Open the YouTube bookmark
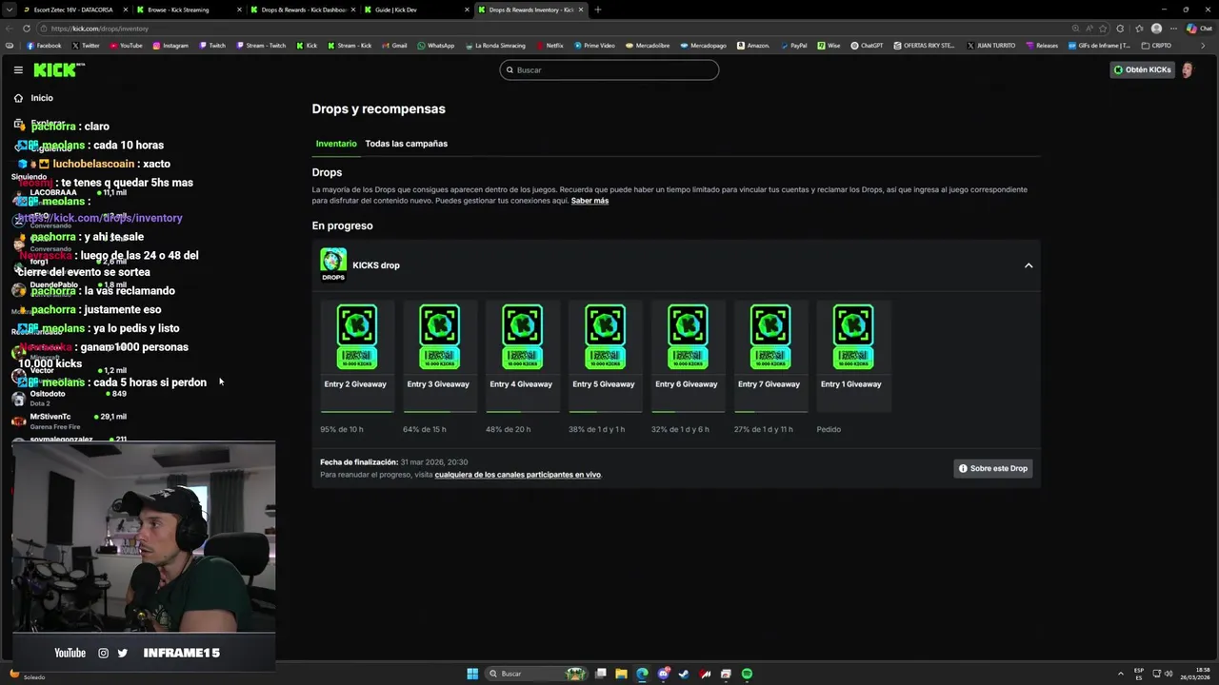 pyautogui.click(x=126, y=45)
